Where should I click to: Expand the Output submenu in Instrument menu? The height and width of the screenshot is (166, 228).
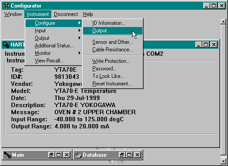[53, 38]
